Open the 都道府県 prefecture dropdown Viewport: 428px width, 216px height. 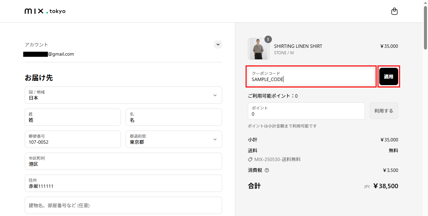click(x=174, y=139)
